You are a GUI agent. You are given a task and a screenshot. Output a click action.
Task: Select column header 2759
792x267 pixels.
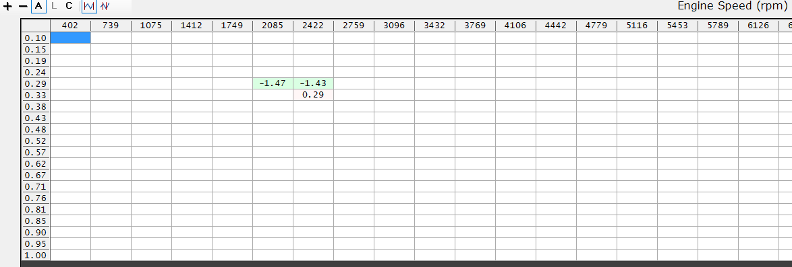353,26
